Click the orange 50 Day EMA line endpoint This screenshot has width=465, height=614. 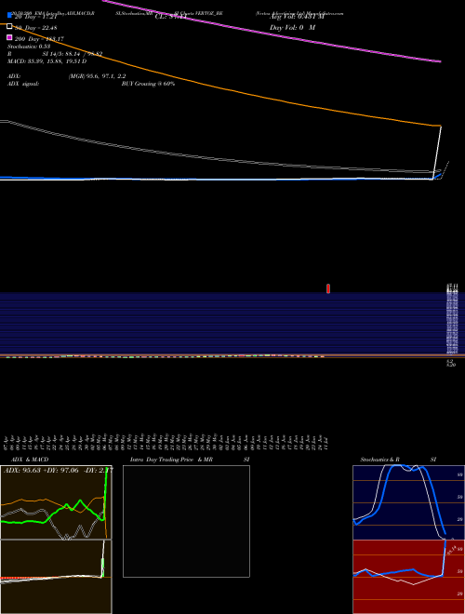click(440, 126)
